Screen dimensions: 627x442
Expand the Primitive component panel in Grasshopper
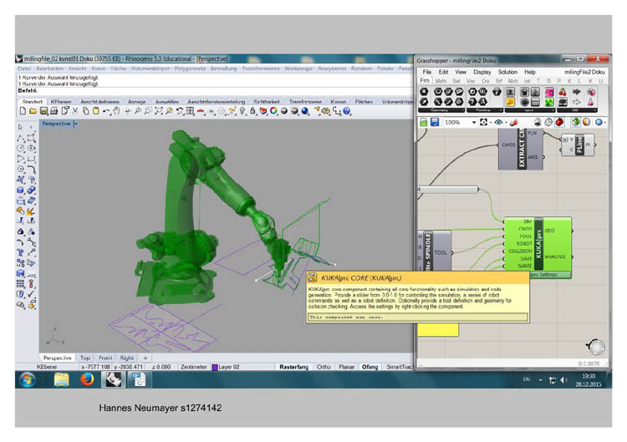click(483, 110)
